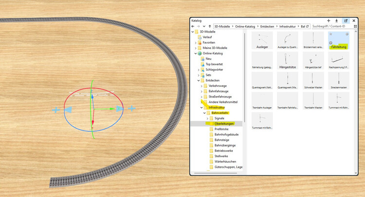
Task: Select 3D-Modelle in the breadcrumb path
Action: pyautogui.click(x=222, y=27)
